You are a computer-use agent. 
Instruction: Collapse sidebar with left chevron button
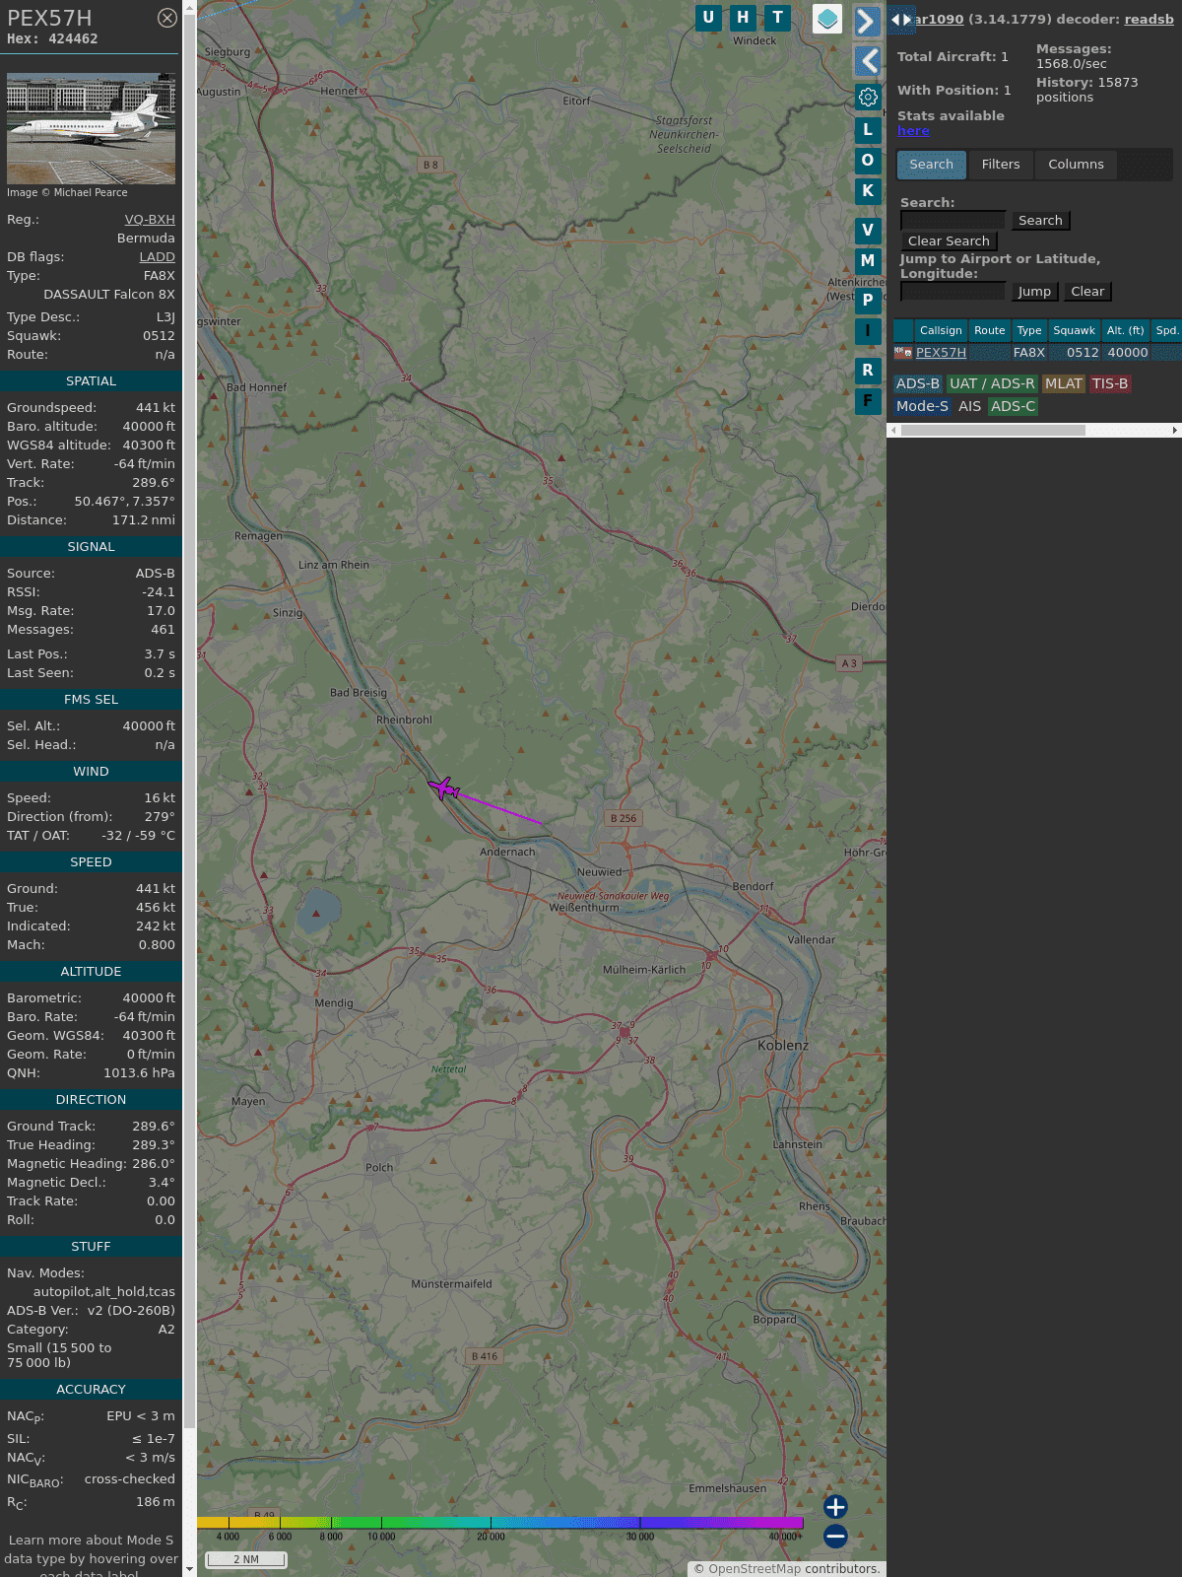click(867, 61)
